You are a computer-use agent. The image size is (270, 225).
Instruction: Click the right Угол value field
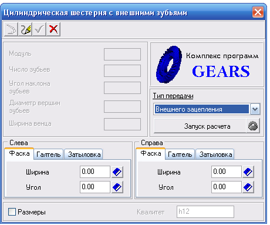pyautogui.click(x=227, y=187)
